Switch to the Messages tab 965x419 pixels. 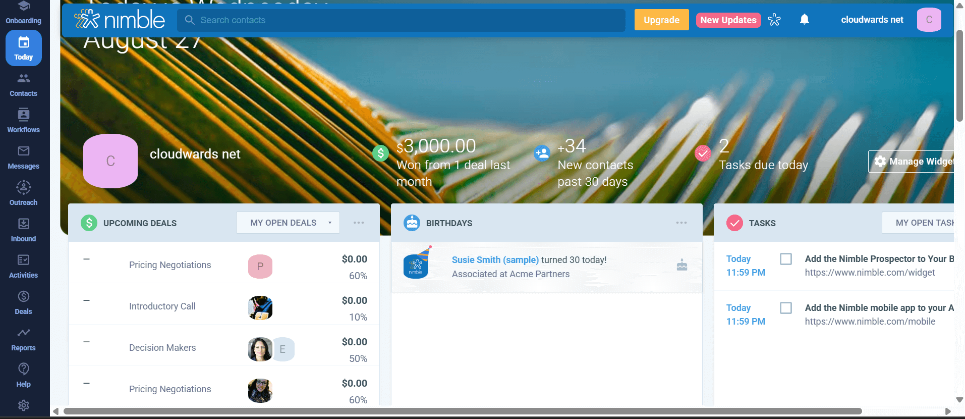pos(24,158)
